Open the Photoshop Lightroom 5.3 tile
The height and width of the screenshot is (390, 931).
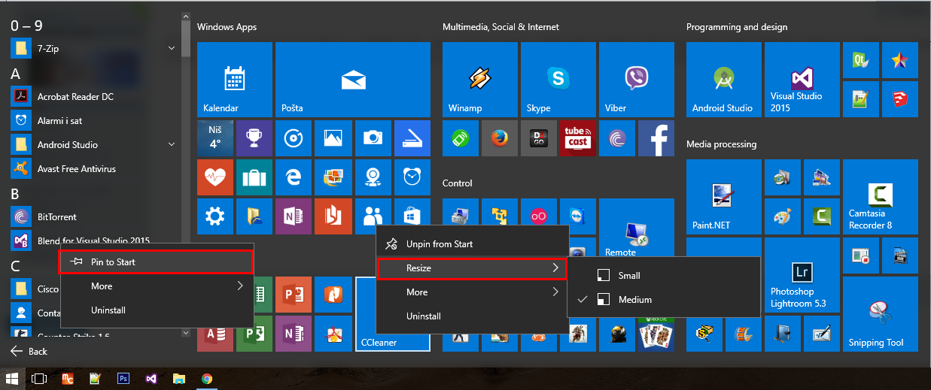[802, 275]
